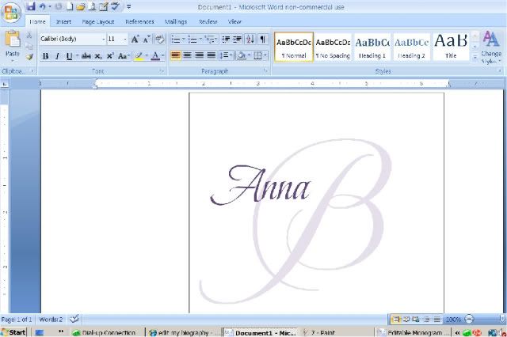The width and height of the screenshot is (507, 337).
Task: Toggle bold formatting
Action: (x=46, y=56)
